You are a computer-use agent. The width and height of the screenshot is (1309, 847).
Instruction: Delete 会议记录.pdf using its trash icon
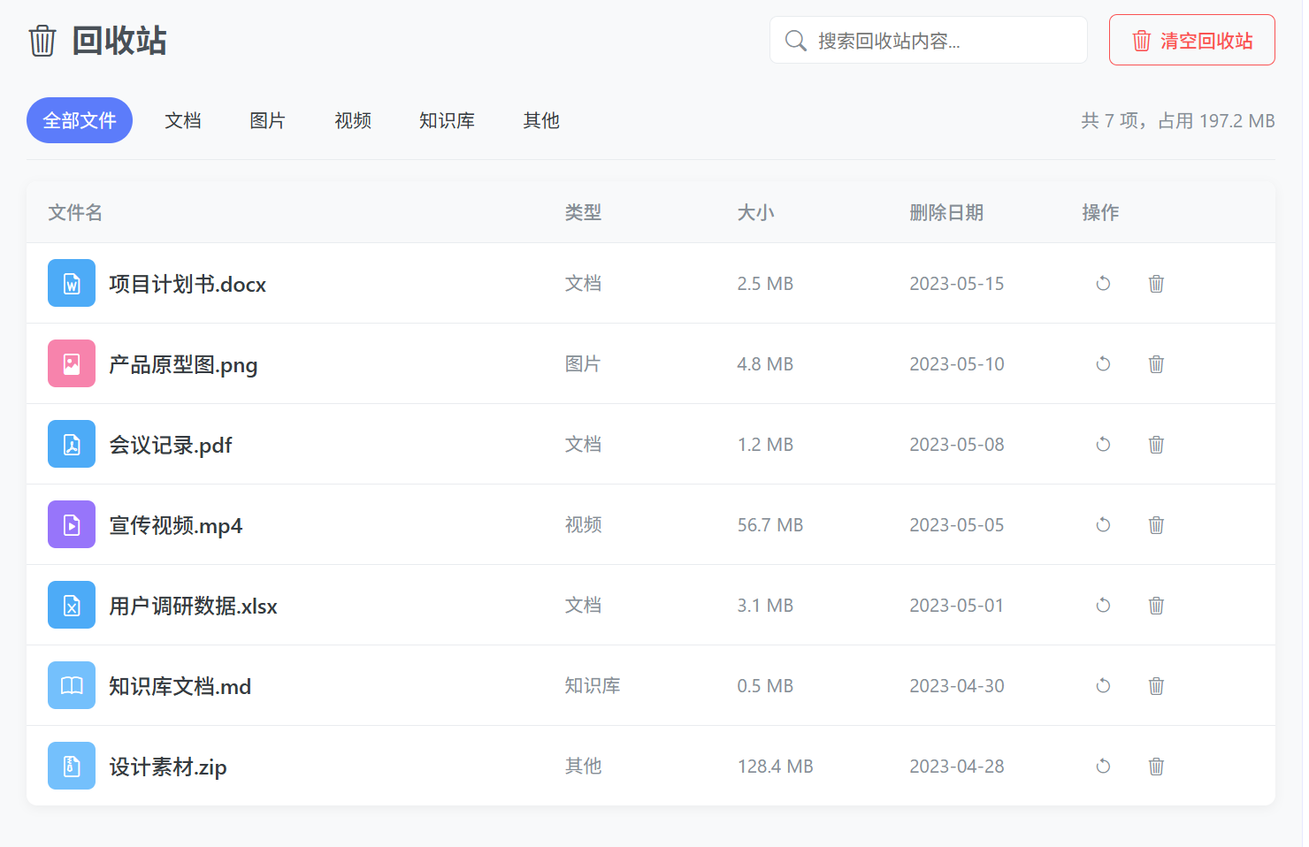point(1156,445)
